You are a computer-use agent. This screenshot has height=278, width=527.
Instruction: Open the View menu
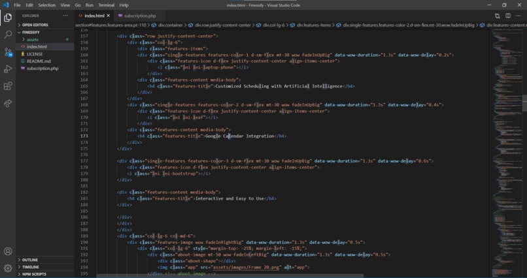click(x=65, y=5)
